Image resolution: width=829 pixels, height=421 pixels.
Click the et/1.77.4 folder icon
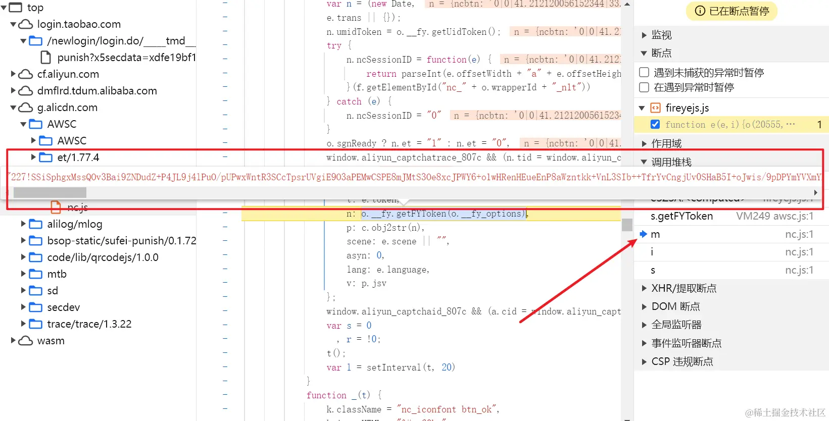pos(46,157)
